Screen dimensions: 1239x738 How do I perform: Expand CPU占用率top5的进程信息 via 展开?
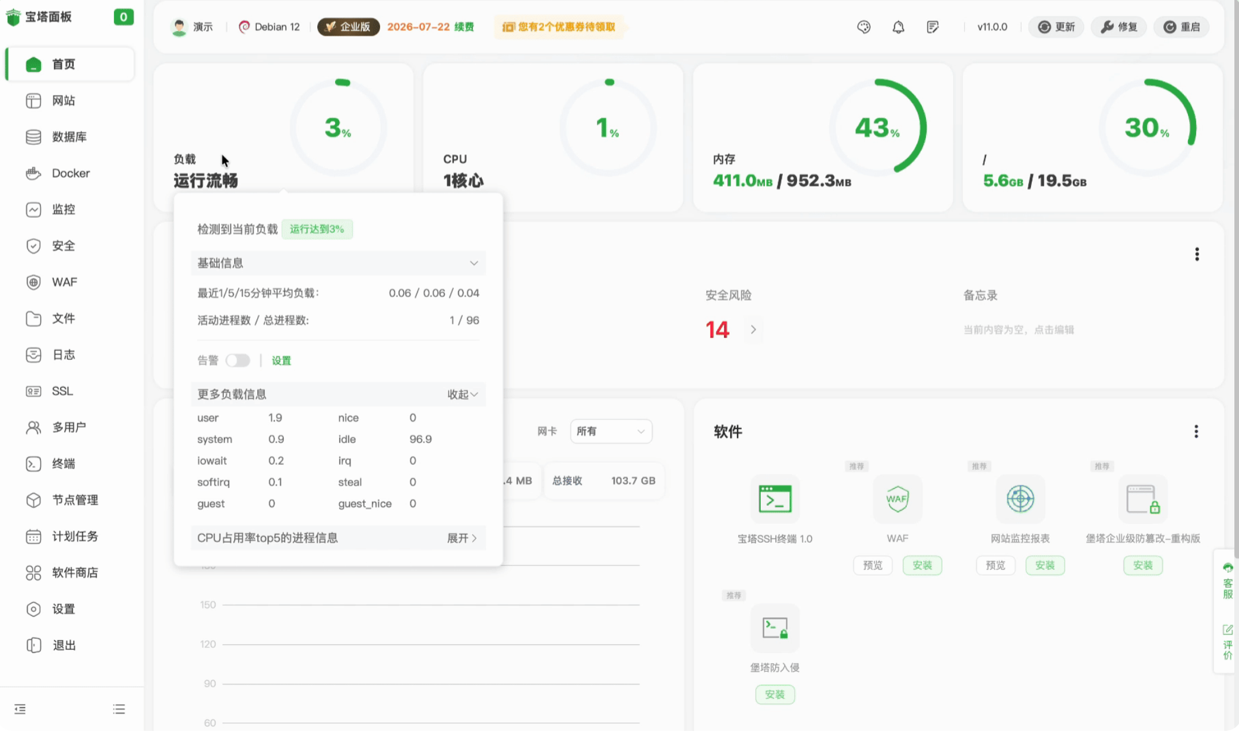click(462, 538)
